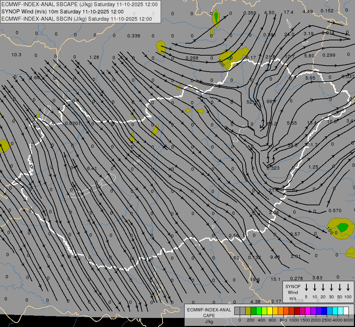Pick the olive swatch in CAPE color scale
Image resolution: width=355 pixels, height=327 pixels.
point(248,311)
